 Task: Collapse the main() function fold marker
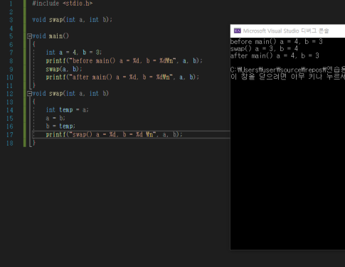[x=29, y=36]
